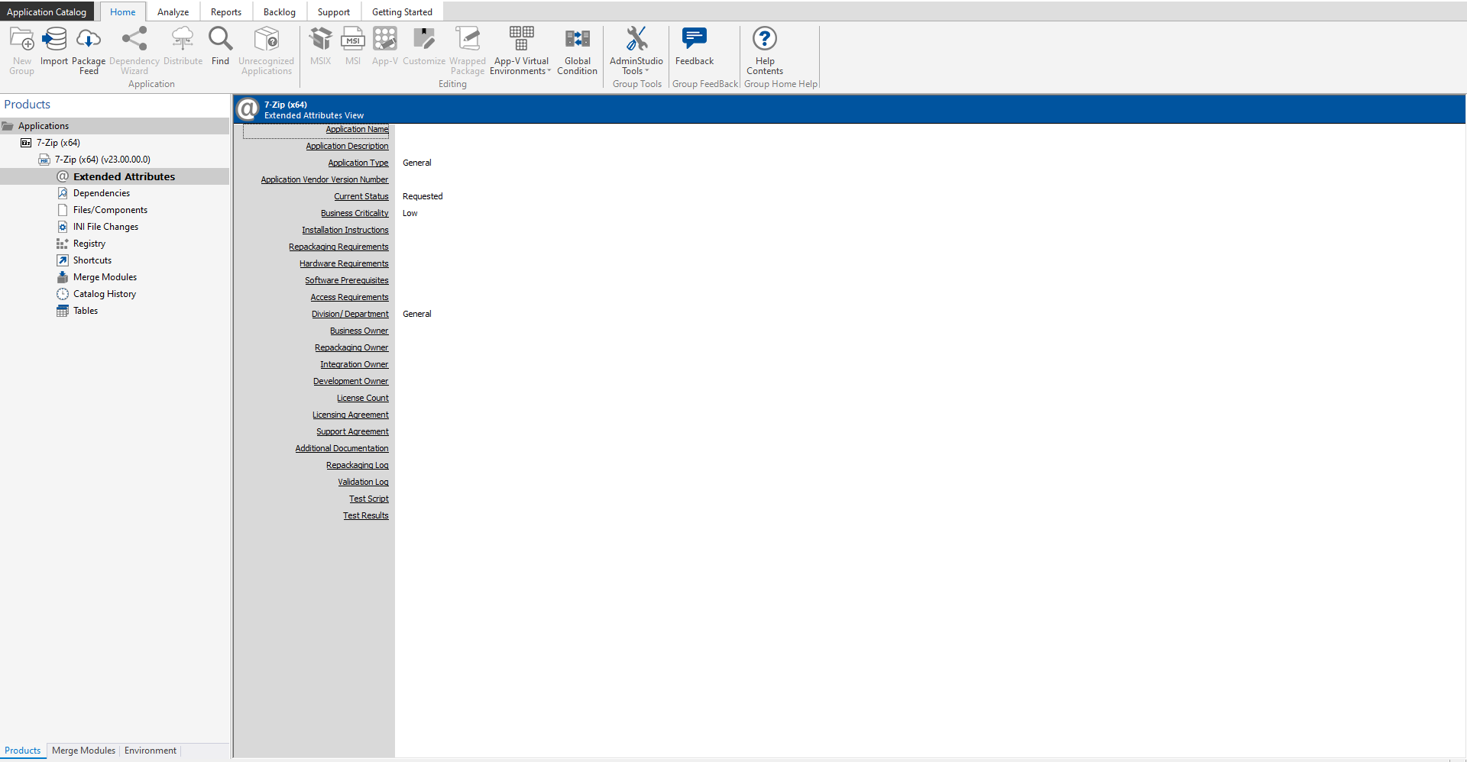Click the Validation Log link
The height and width of the screenshot is (762, 1467).
(x=364, y=483)
